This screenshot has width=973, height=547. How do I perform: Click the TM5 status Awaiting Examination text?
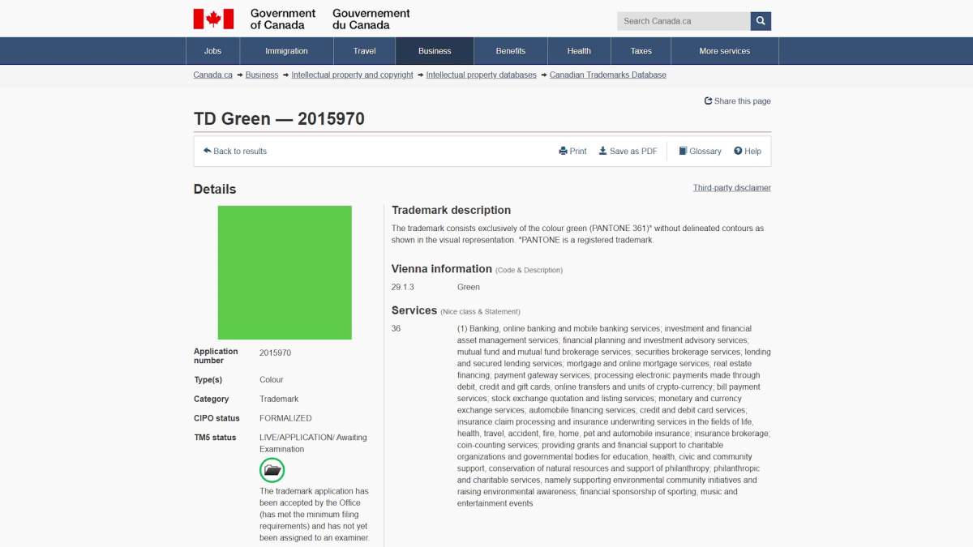click(313, 443)
